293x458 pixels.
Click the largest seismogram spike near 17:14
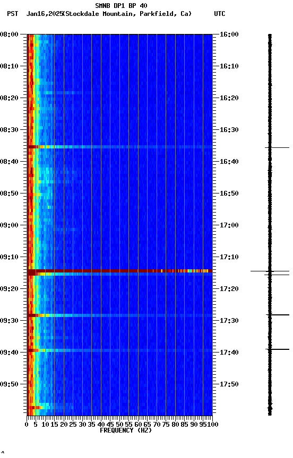(x=270, y=271)
